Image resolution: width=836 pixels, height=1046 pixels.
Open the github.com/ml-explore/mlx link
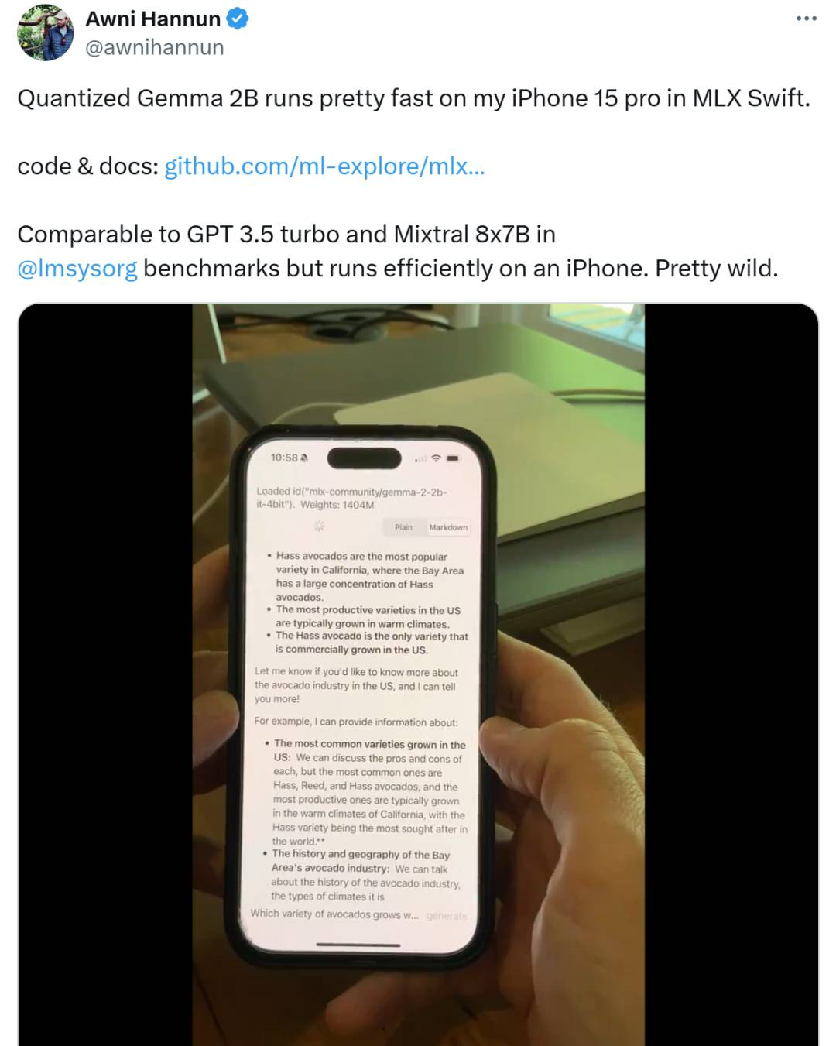(324, 166)
